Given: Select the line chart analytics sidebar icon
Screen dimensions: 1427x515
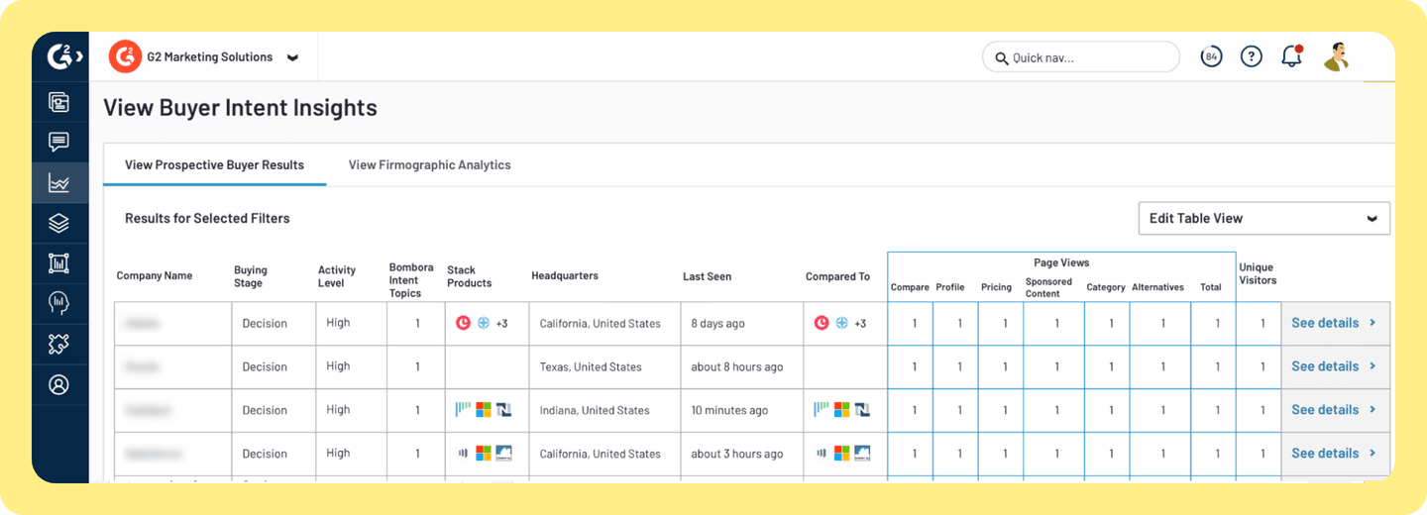Looking at the screenshot, I should click(x=59, y=183).
